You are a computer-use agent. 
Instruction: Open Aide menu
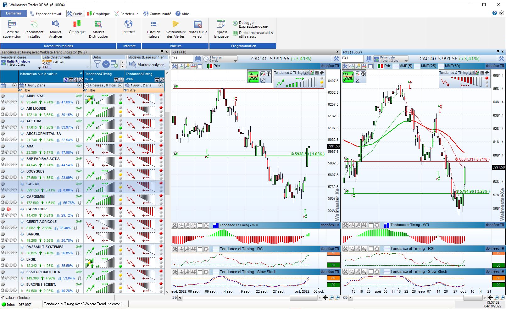[x=182, y=14]
